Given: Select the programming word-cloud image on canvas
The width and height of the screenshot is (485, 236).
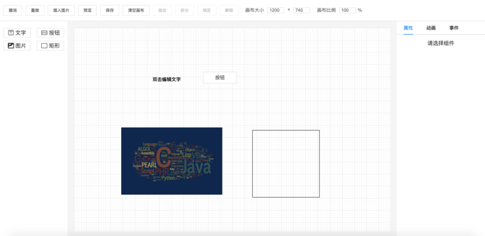Looking at the screenshot, I should [x=172, y=161].
